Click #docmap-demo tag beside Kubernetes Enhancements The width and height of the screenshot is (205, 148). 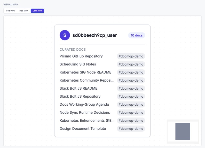tap(131, 121)
